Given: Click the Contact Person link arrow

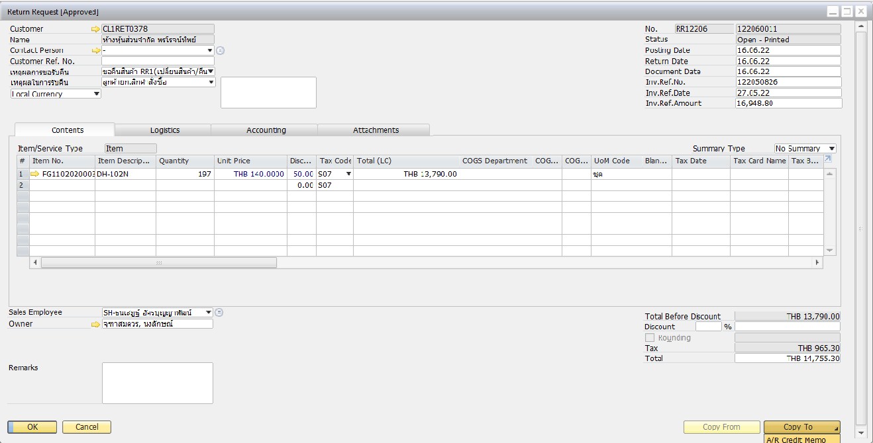Looking at the screenshot, I should click(95, 50).
